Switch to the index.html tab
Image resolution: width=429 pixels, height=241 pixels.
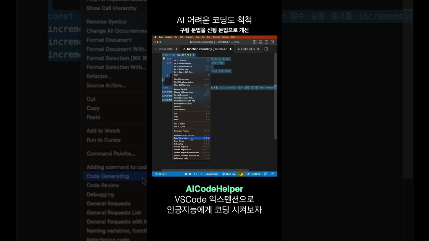166,49
